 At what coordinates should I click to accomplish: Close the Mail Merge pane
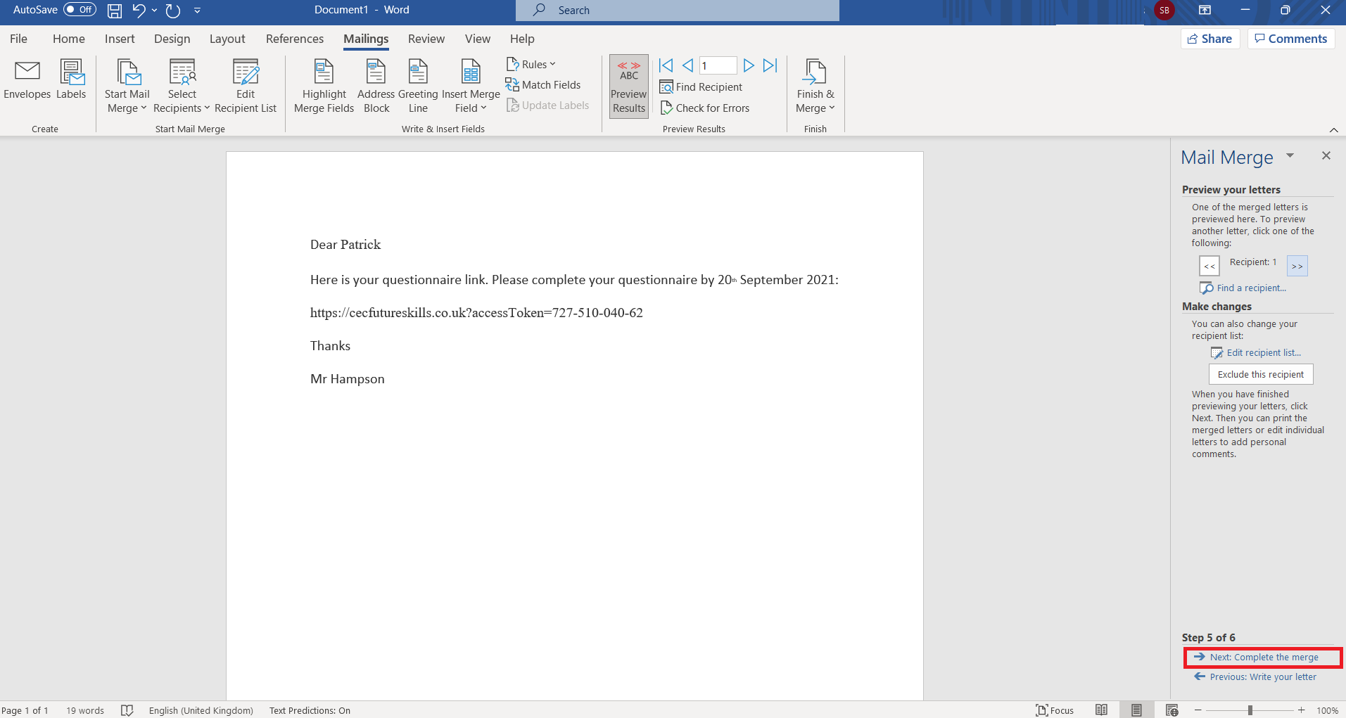(1326, 155)
